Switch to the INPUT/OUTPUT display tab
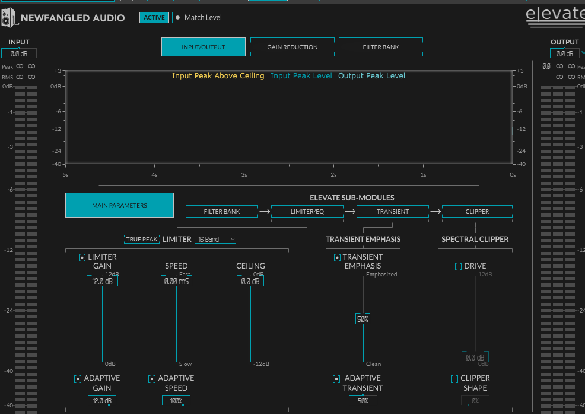Screen dimensions: 585x414 204,47
